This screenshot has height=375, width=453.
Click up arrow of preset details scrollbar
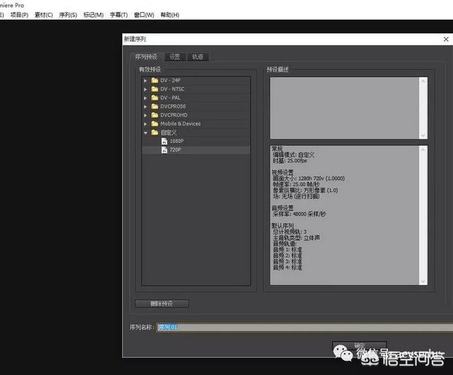pos(423,150)
